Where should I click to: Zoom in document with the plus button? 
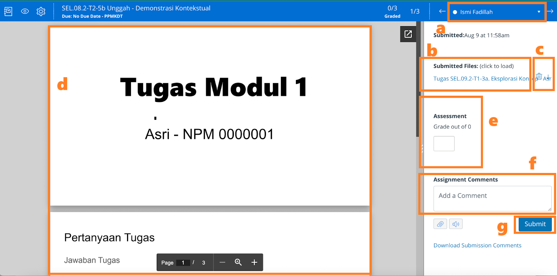pos(254,262)
